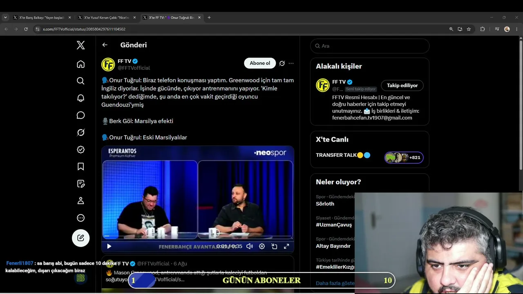Screen dimensions: 523x294
Task: Open the Premium verified badge icon
Action: (x=81, y=149)
